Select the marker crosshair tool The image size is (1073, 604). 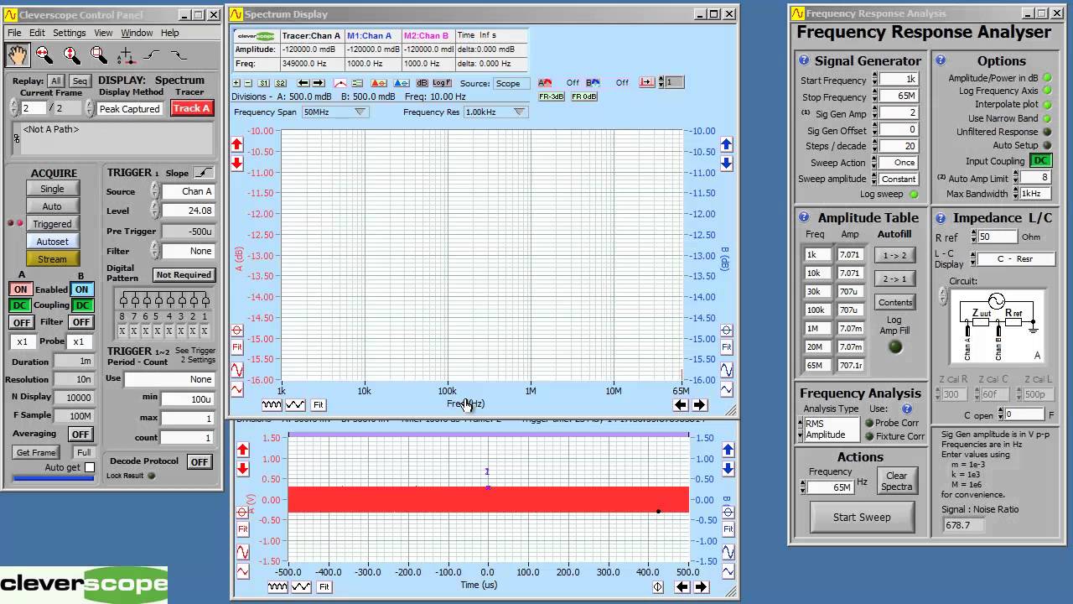pos(126,55)
